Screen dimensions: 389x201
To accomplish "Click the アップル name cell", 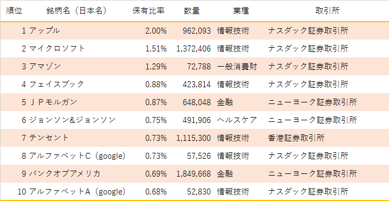I will (x=44, y=31).
